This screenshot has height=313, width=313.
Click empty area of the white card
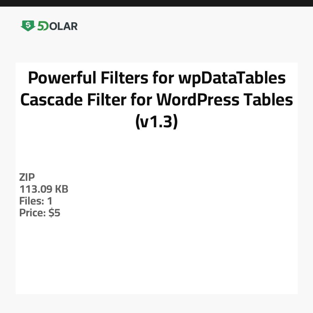click(174, 250)
